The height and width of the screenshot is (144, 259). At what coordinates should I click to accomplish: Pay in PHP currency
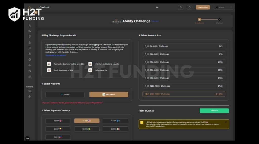pos(58,137)
